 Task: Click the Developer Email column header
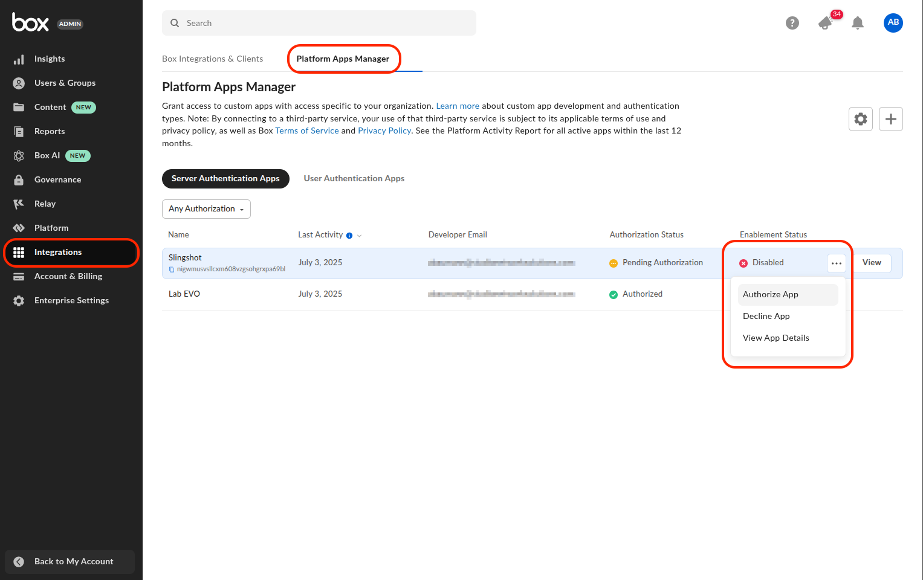coord(458,235)
